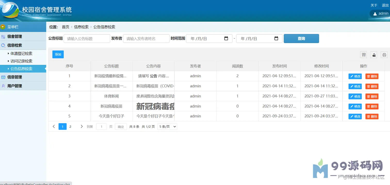This screenshot has height=185, width=390.
Task: Open the 5 条/页 page size dropdown
Action: pyautogui.click(x=167, y=127)
